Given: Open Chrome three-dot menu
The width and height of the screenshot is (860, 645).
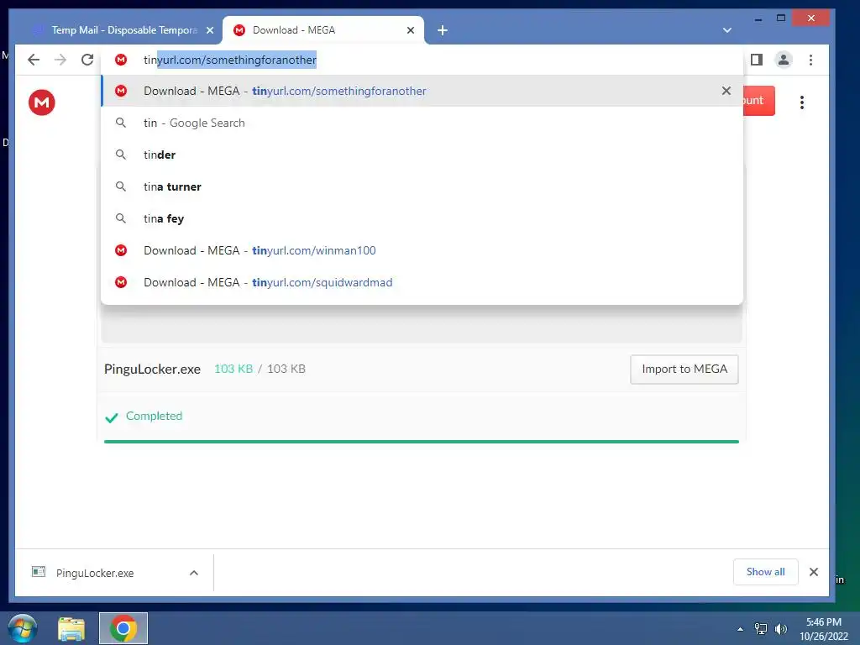Looking at the screenshot, I should click(810, 60).
